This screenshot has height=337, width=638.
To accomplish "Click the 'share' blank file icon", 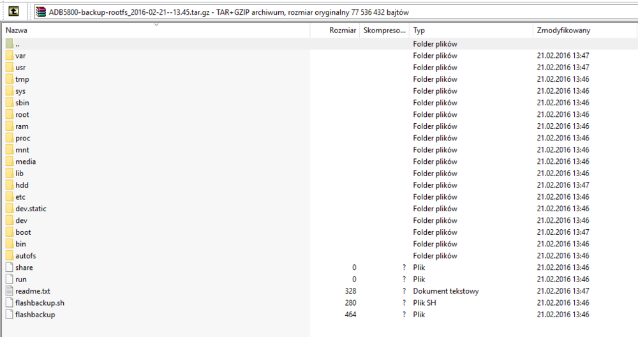I will point(9,267).
